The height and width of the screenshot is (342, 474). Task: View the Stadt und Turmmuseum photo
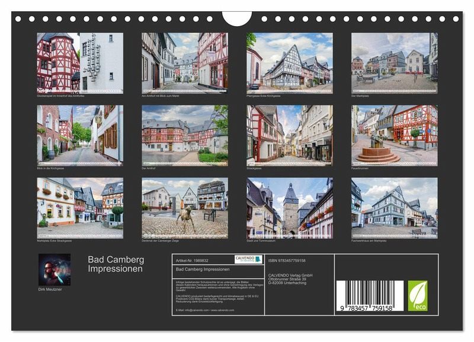click(289, 207)
